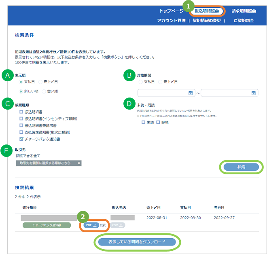Click the greyed CSV download button
Image resolution: width=267 pixels, height=254 pixels.
click(117, 225)
